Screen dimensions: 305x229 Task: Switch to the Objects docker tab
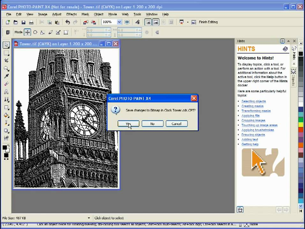(293, 77)
